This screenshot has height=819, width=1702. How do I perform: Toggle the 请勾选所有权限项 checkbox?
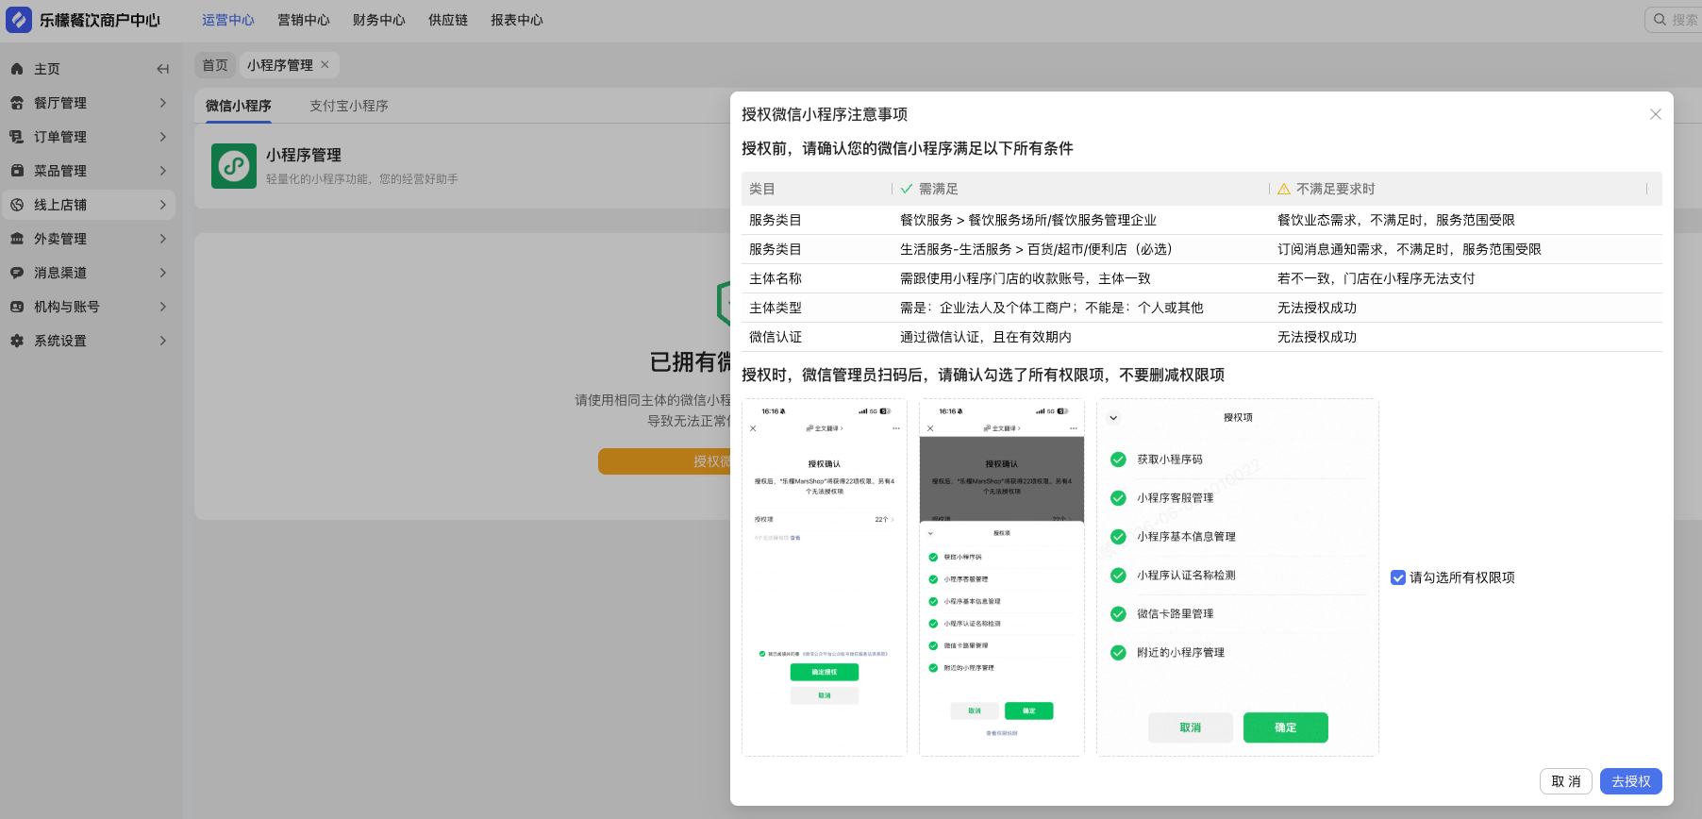1398,577
